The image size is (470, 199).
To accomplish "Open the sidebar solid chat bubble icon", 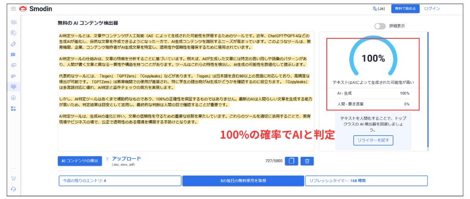I will point(13,54).
